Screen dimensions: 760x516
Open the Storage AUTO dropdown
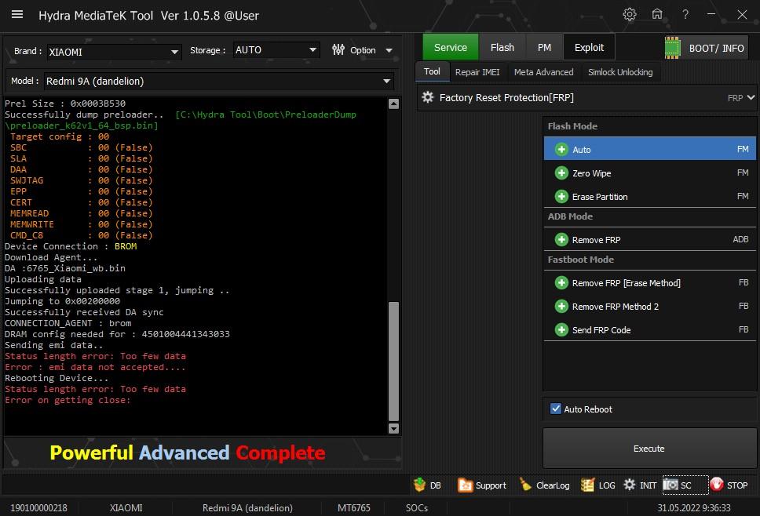(x=312, y=50)
